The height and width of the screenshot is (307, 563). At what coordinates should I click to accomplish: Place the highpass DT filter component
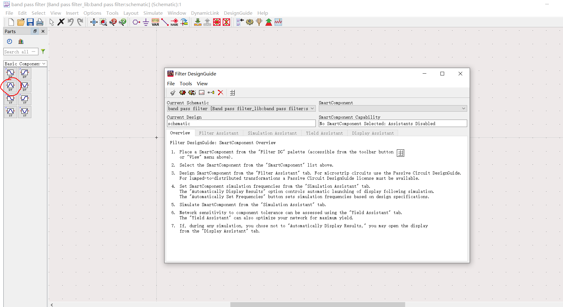pos(25,73)
